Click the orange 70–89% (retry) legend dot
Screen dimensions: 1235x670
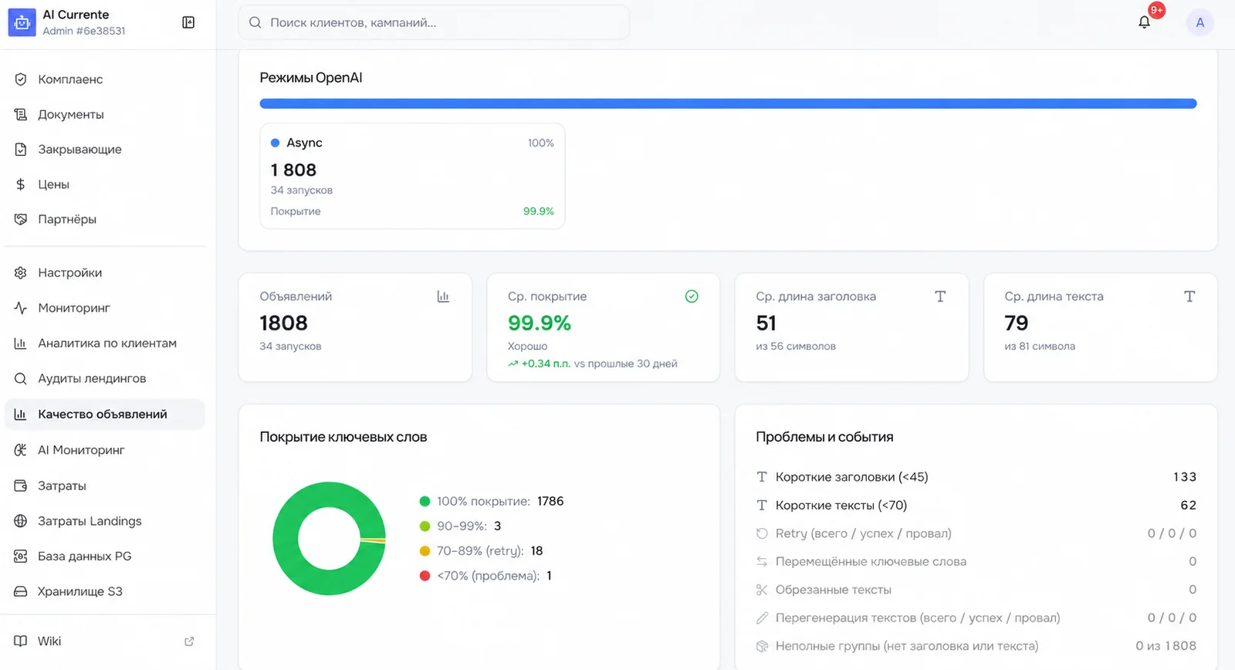[x=425, y=551]
